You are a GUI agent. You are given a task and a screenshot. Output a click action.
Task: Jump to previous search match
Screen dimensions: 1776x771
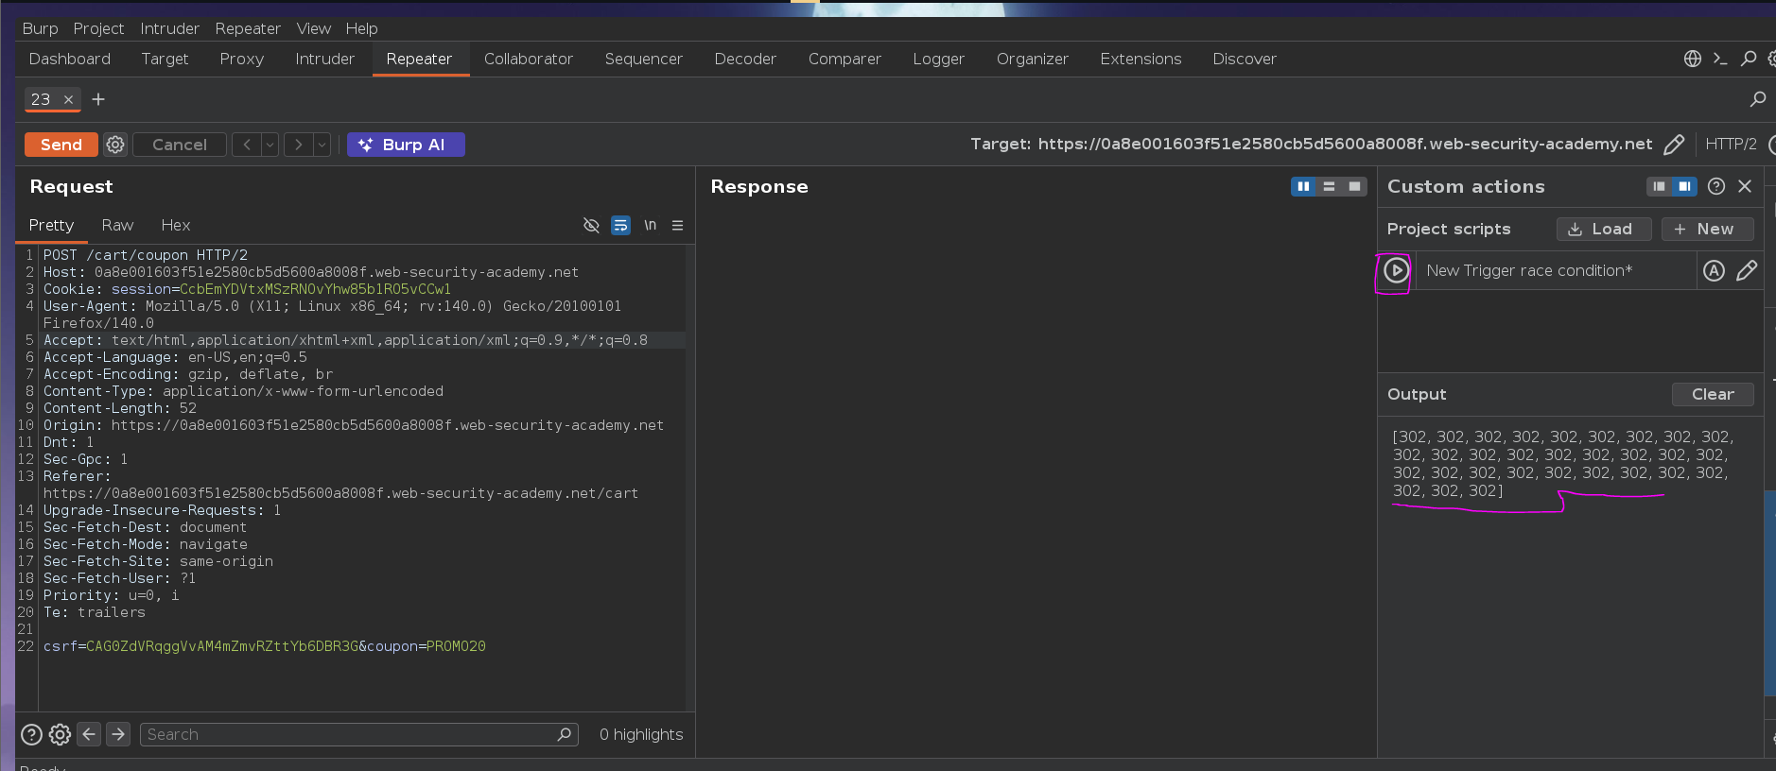pyautogui.click(x=89, y=734)
